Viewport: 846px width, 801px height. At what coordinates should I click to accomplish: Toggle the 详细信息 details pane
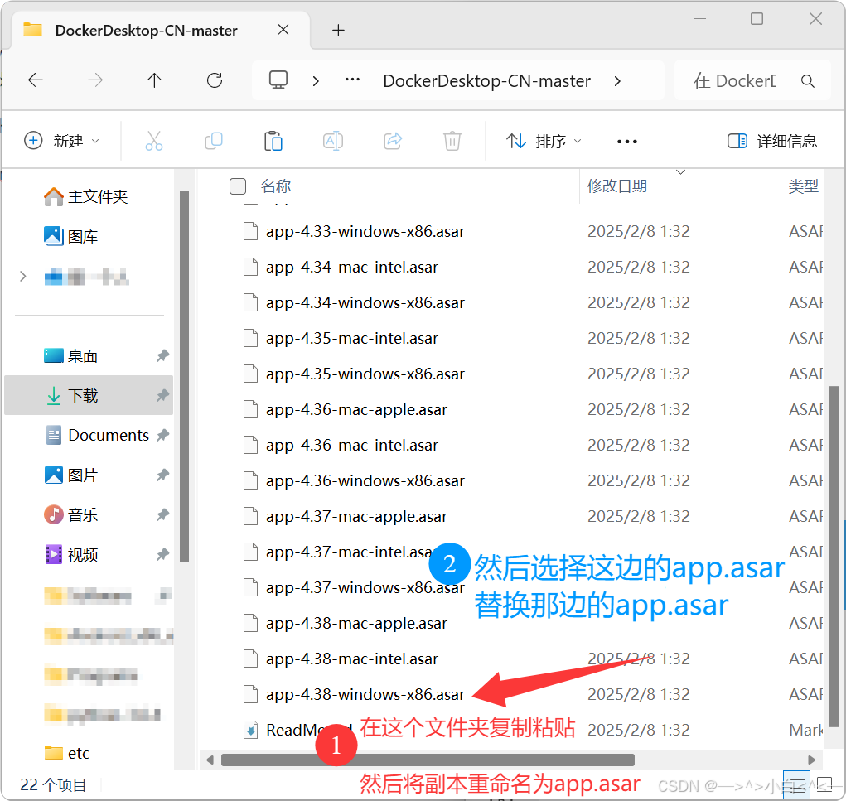pos(772,141)
